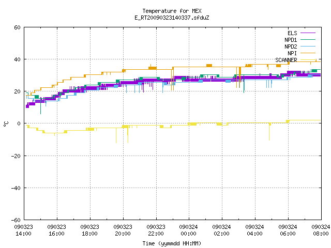Click the y-axis label '20'
This screenshot has width=331, height=248.
pyautogui.click(x=17, y=91)
